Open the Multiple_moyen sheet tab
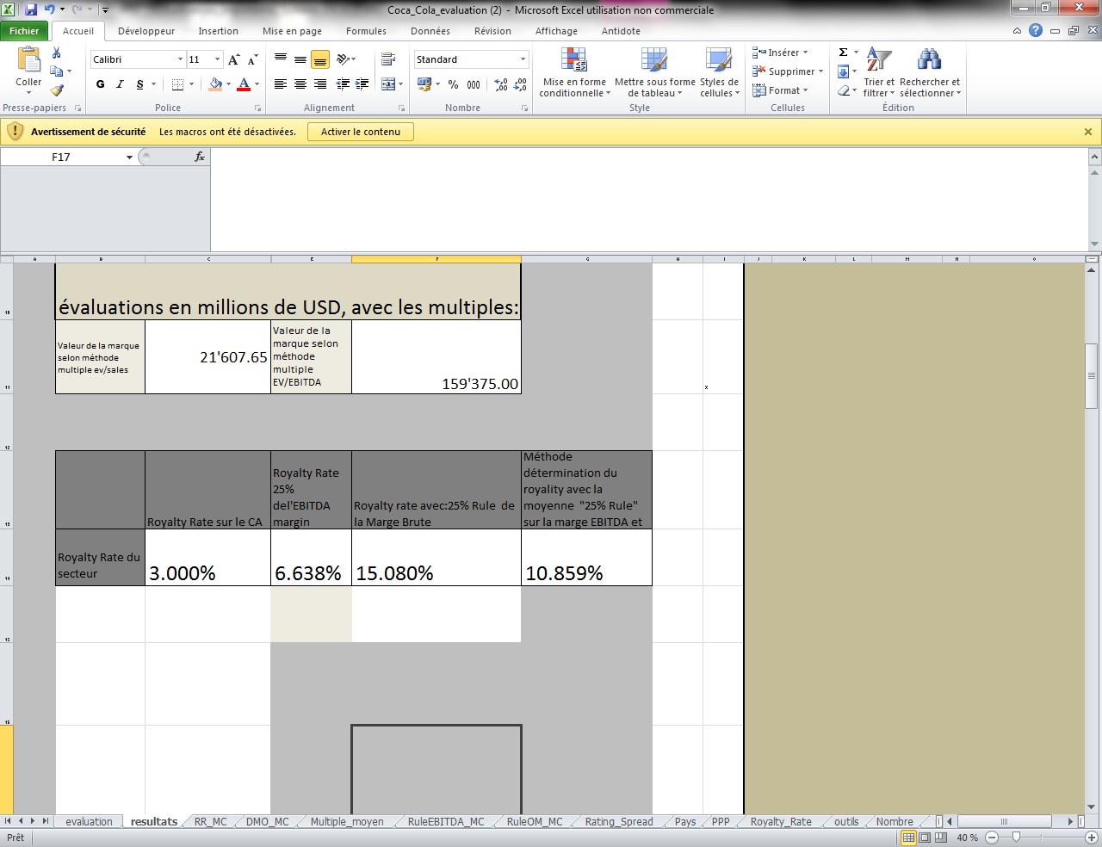The height and width of the screenshot is (847, 1102). pyautogui.click(x=347, y=822)
